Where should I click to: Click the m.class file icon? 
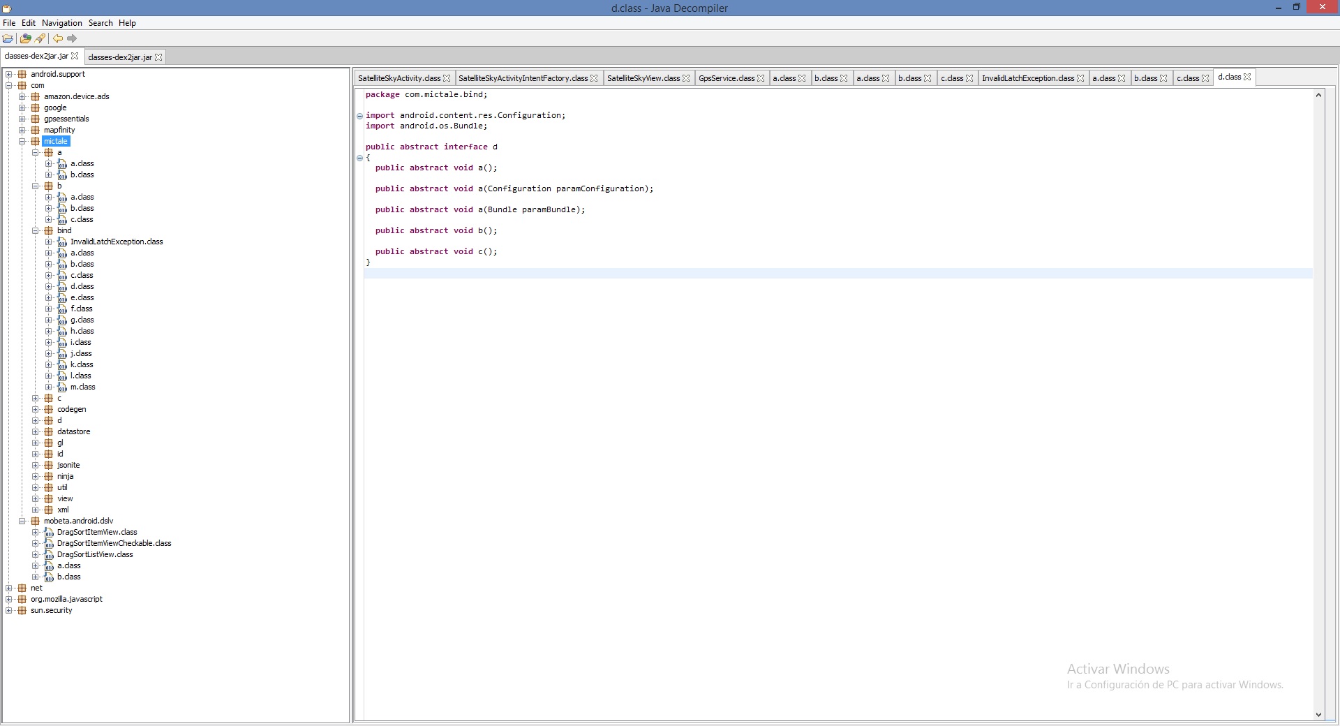point(62,387)
